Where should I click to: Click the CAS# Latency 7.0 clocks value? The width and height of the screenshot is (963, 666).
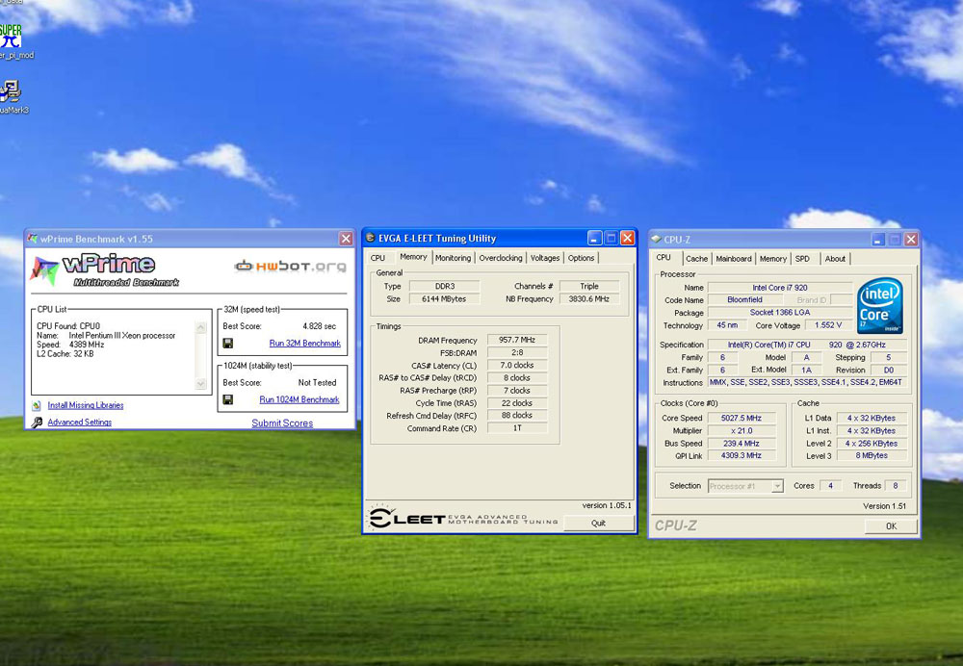[x=517, y=365]
